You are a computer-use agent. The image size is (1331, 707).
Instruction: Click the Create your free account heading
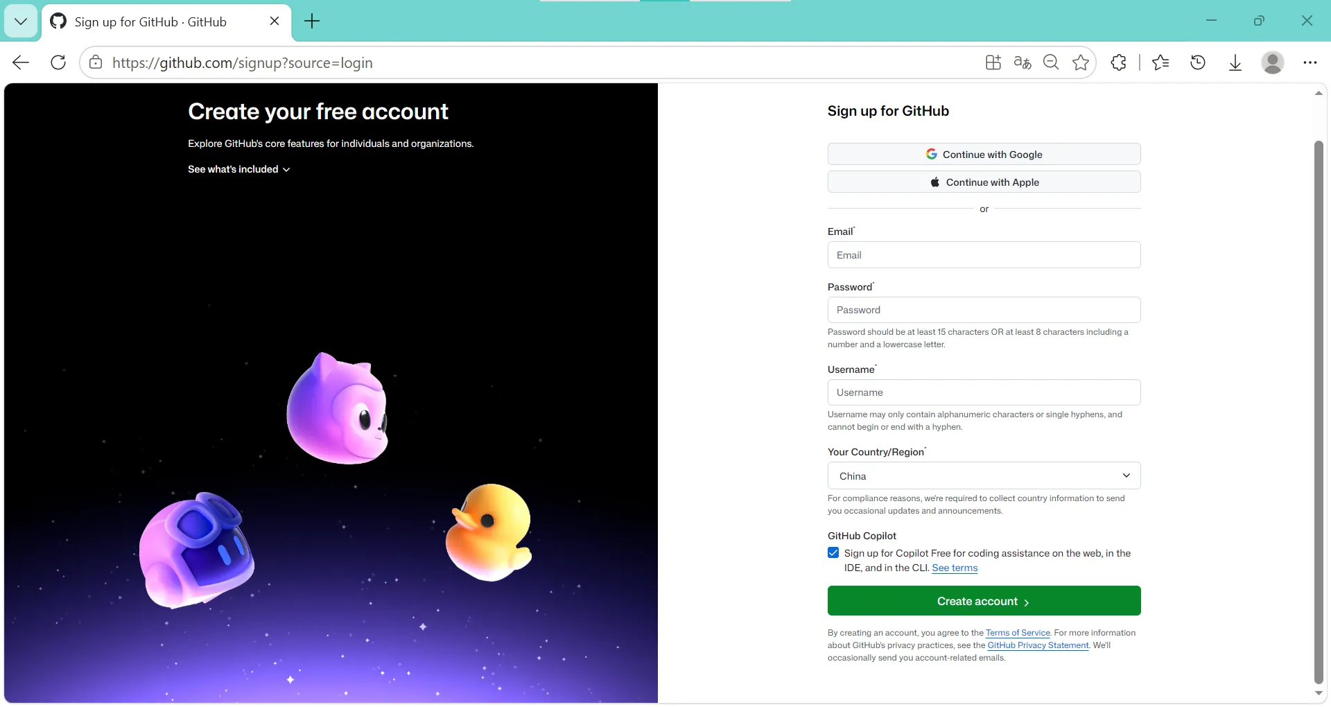click(x=318, y=112)
